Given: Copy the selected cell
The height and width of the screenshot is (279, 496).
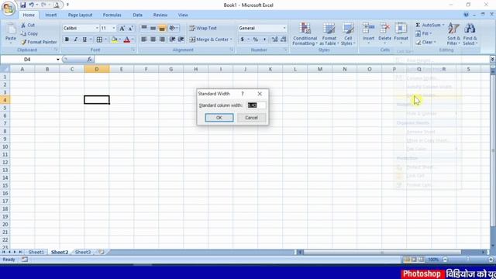Looking at the screenshot, I should point(29,33).
